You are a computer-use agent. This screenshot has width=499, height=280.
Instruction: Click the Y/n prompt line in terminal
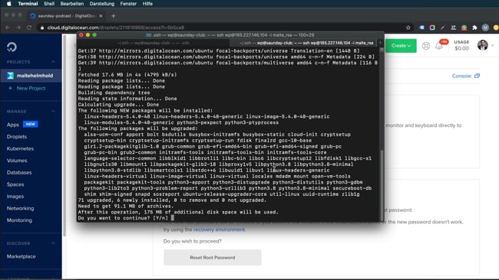pyautogui.click(x=126, y=218)
